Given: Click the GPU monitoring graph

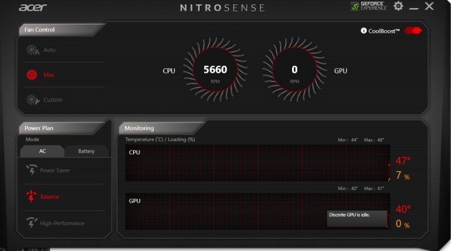Looking at the screenshot, I should point(258,211).
